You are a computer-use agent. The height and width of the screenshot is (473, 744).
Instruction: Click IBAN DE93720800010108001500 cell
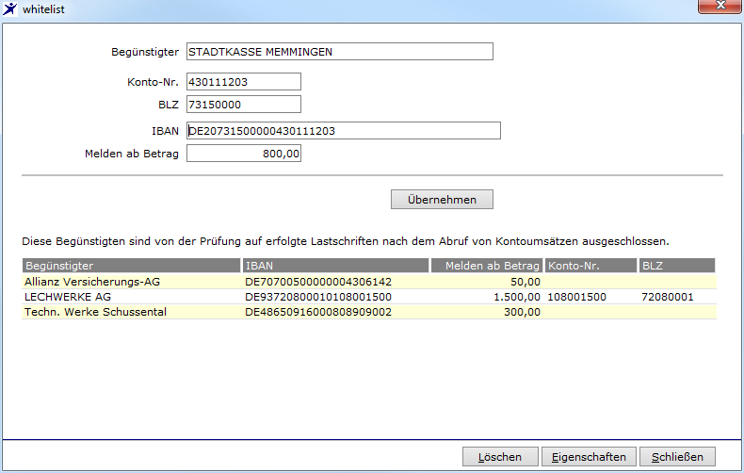tap(318, 297)
